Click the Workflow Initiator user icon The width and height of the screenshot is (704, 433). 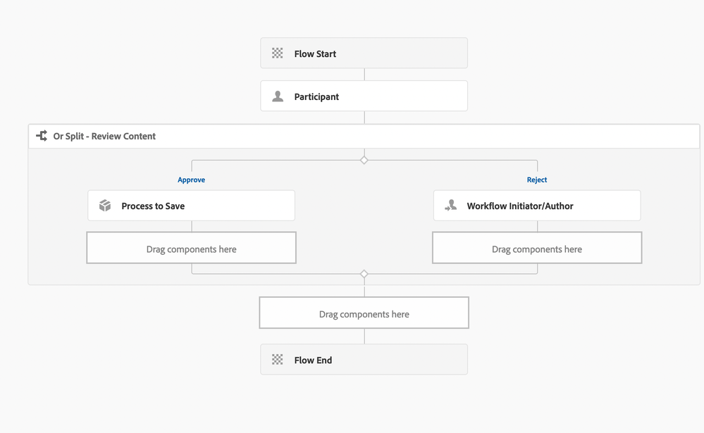pyautogui.click(x=450, y=206)
